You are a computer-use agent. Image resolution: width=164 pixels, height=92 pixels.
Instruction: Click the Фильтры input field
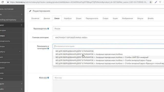[x=108, y=78]
